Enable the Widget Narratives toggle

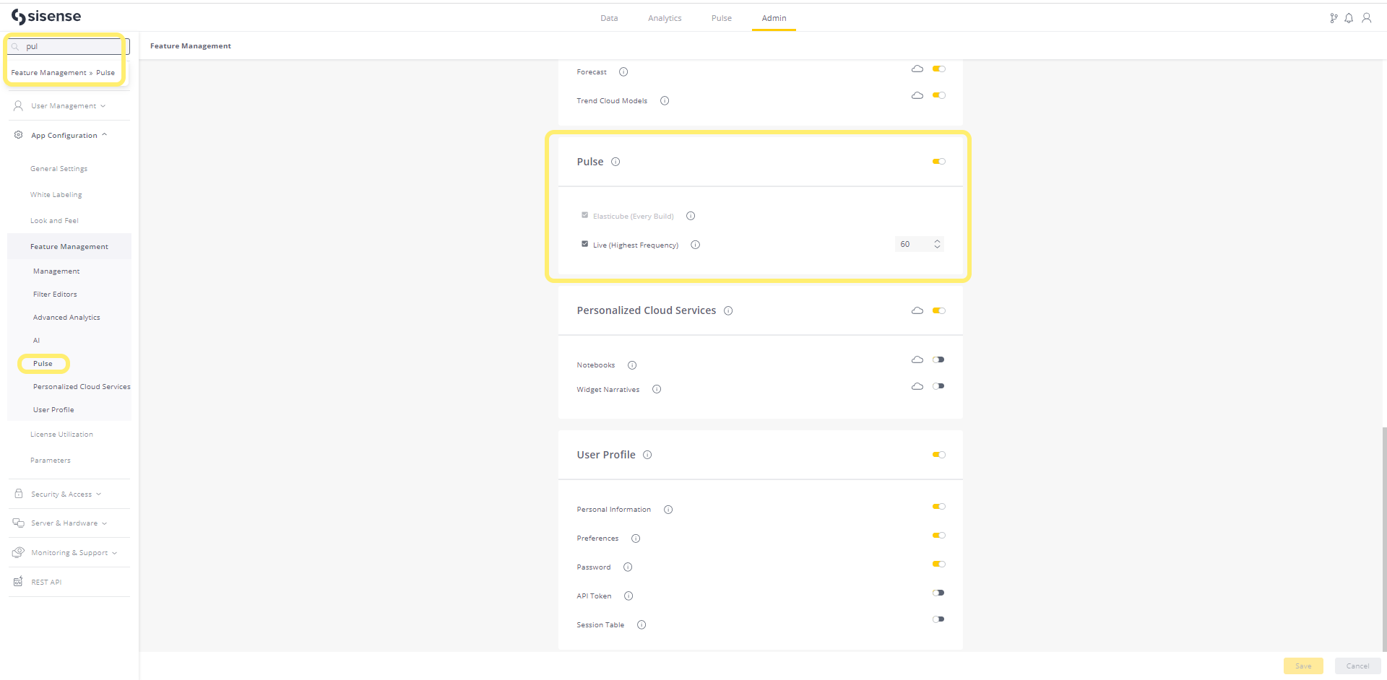point(938,386)
